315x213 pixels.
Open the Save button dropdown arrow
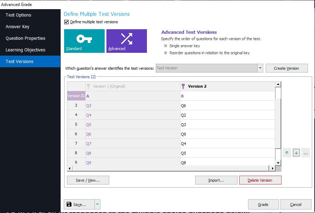[98, 204]
